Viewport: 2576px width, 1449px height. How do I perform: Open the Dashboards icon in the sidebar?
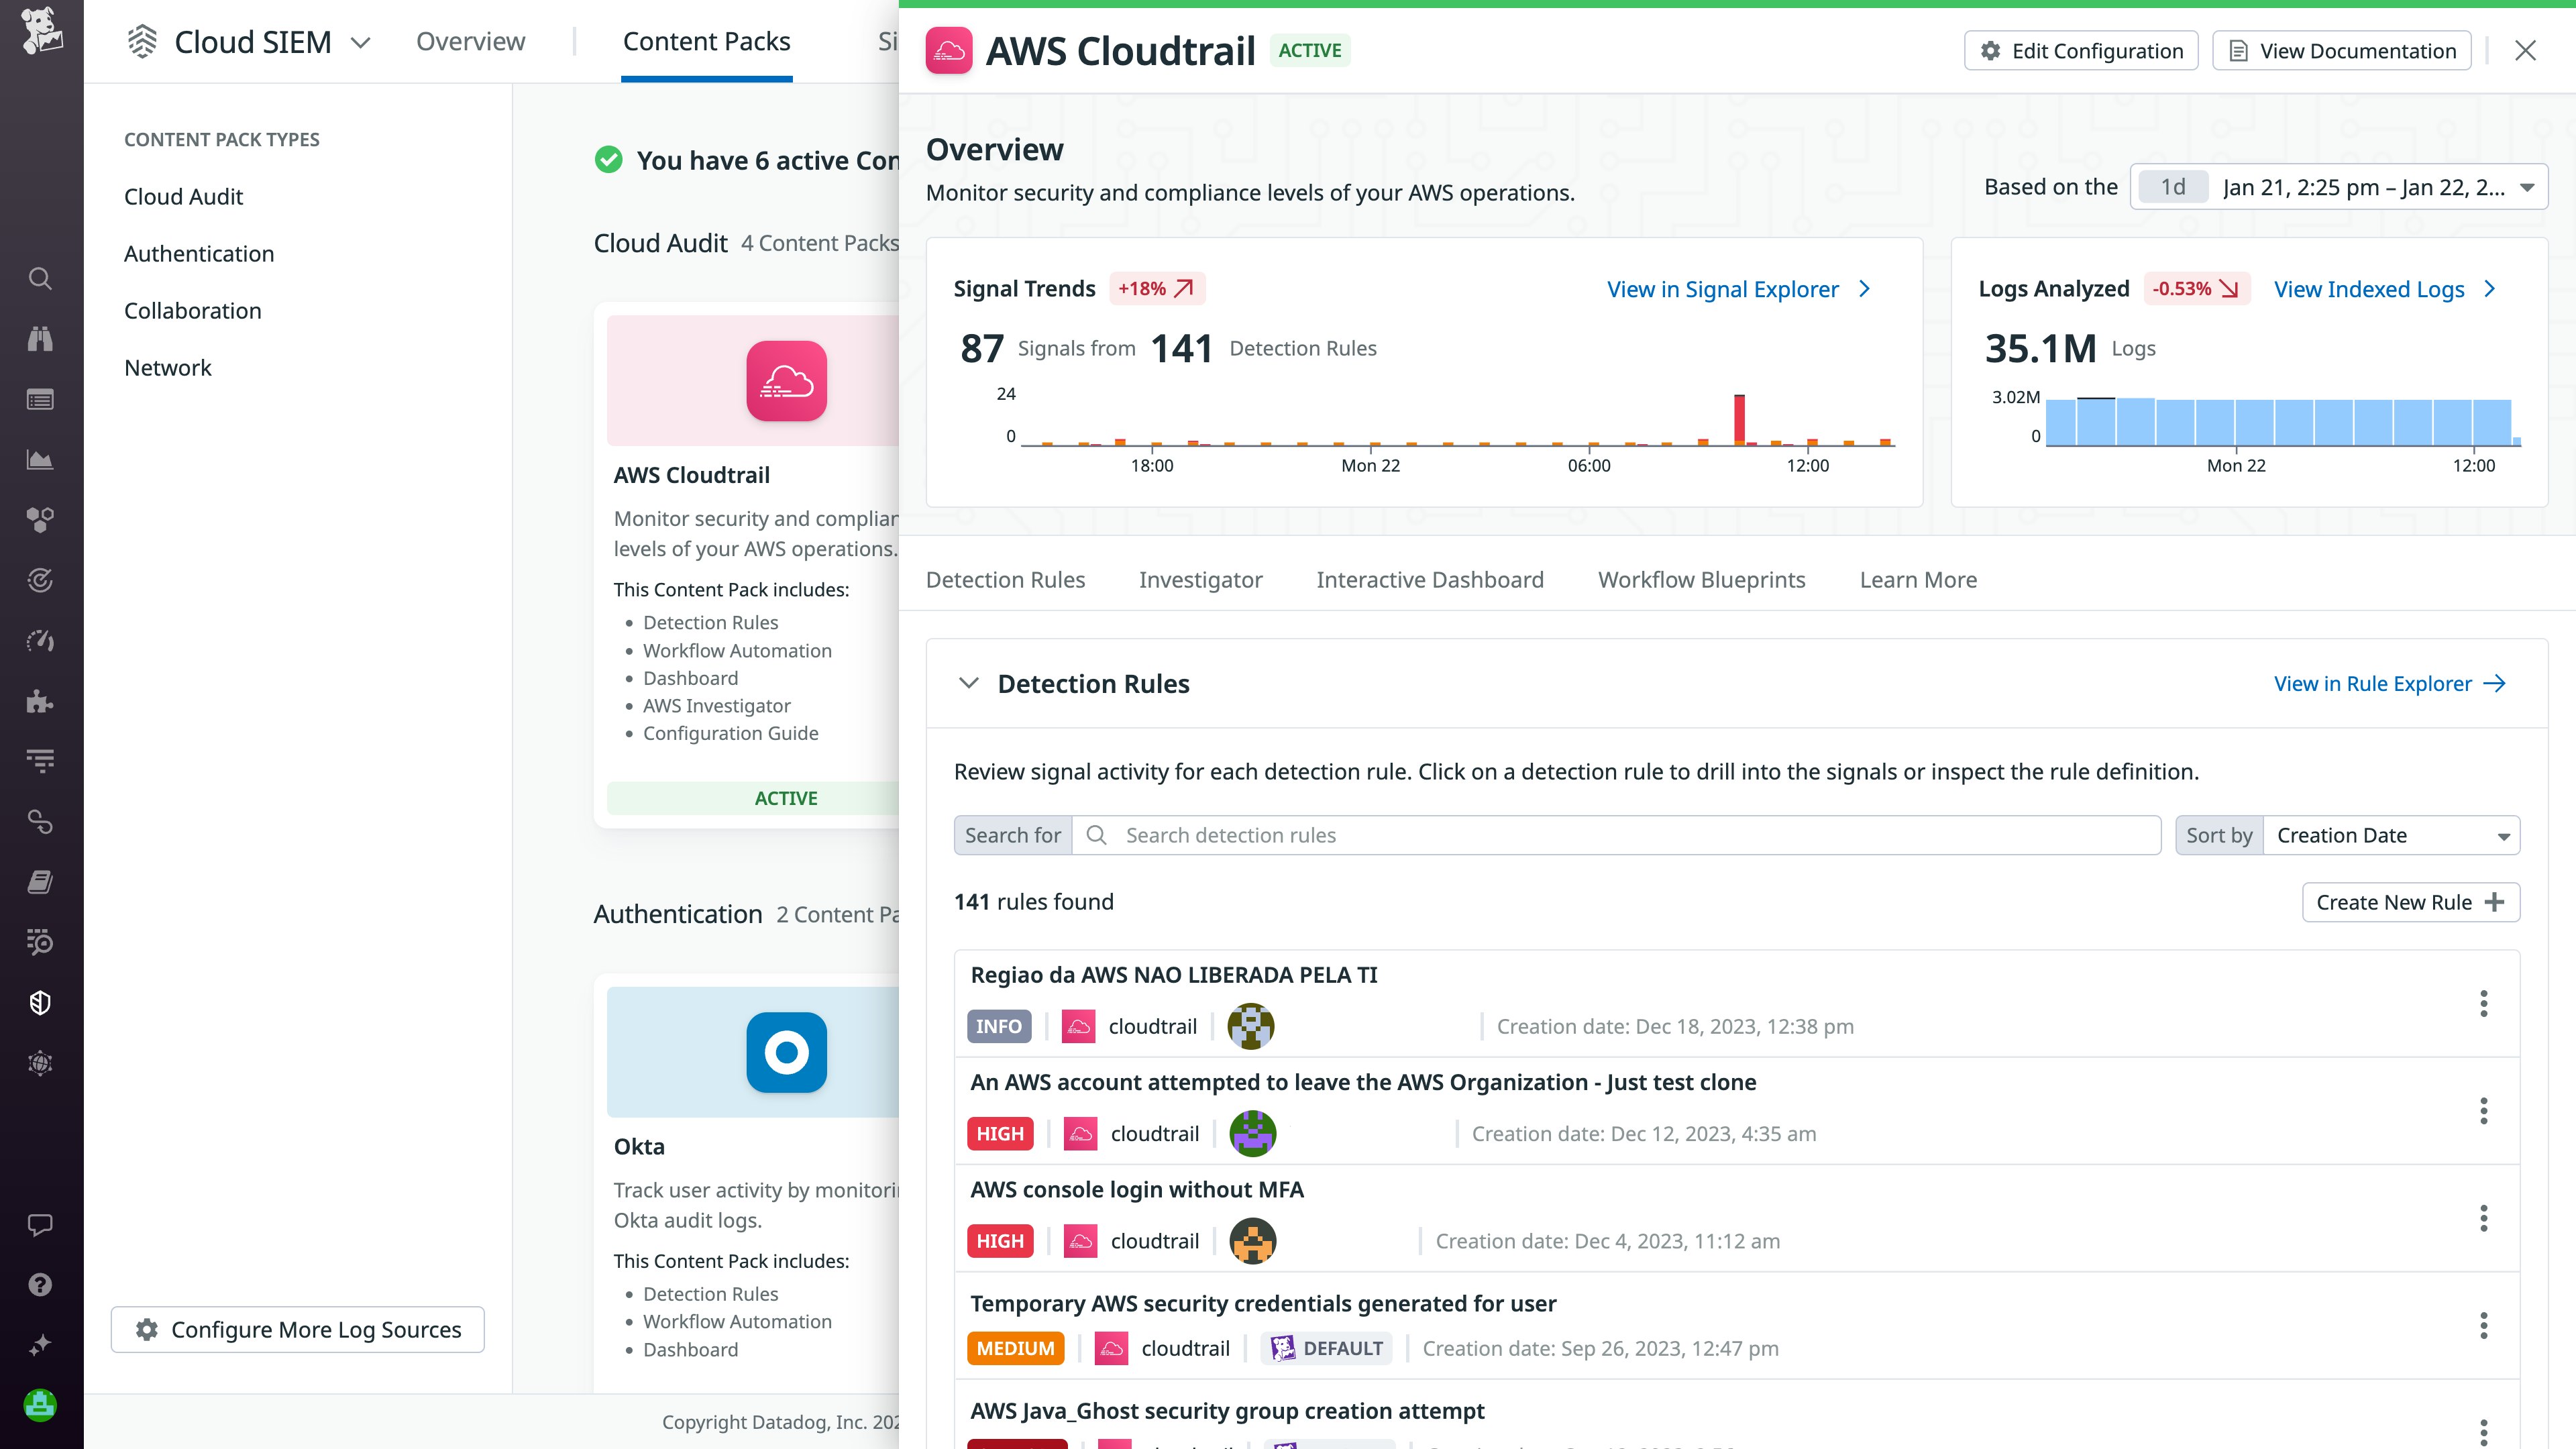point(40,399)
